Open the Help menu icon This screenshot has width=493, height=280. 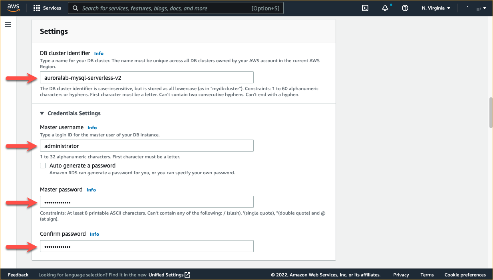[405, 8]
